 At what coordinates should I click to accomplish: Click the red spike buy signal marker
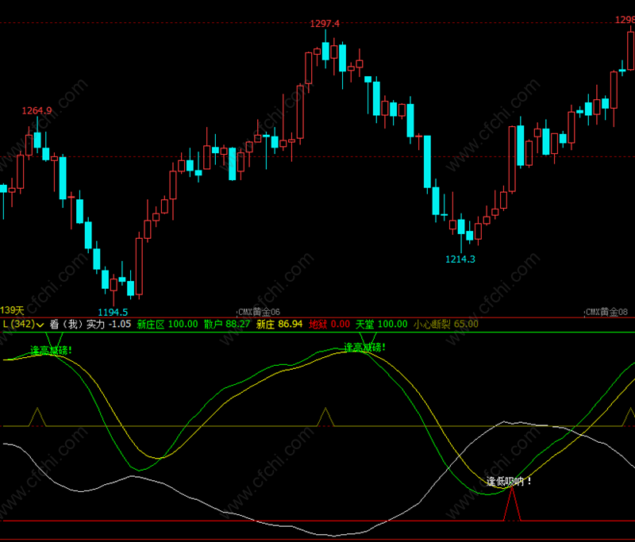tap(512, 504)
